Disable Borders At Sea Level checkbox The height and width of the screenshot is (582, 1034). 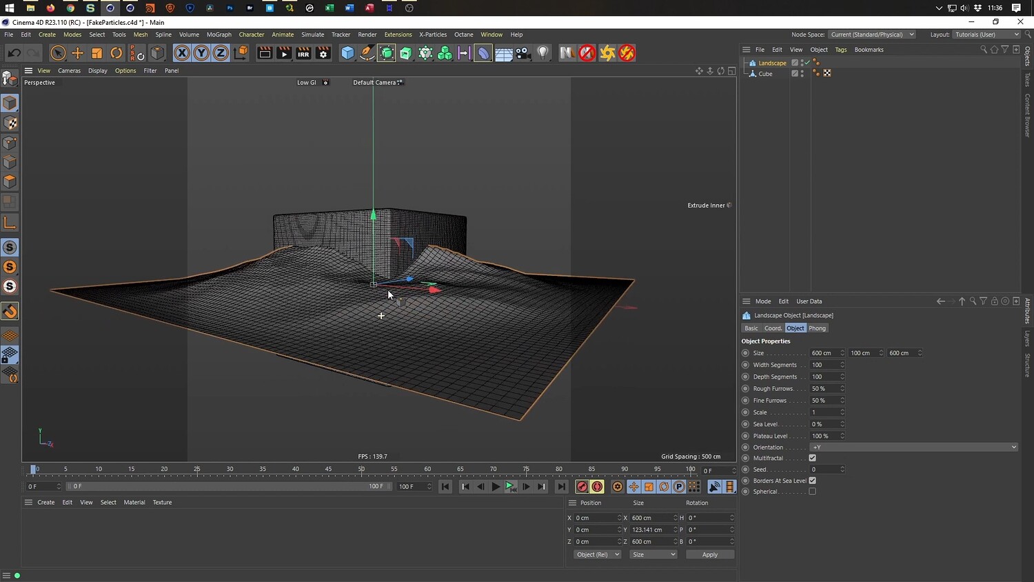[812, 481]
